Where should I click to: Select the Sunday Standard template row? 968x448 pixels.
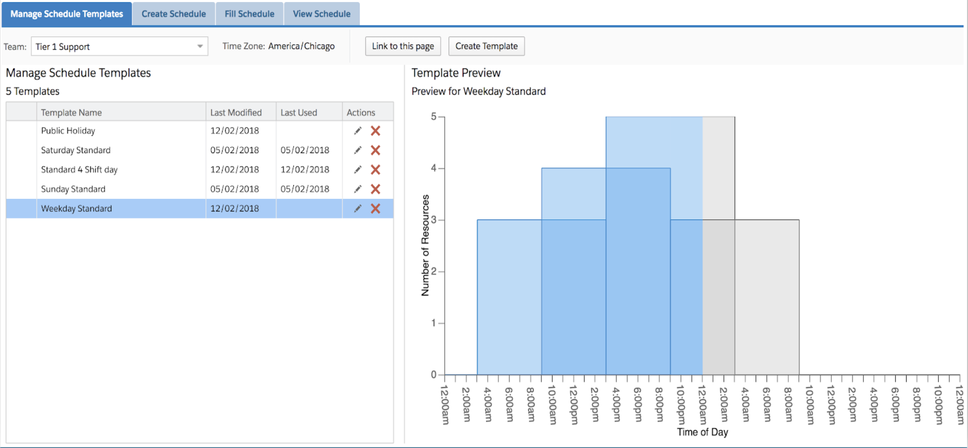[x=73, y=189]
